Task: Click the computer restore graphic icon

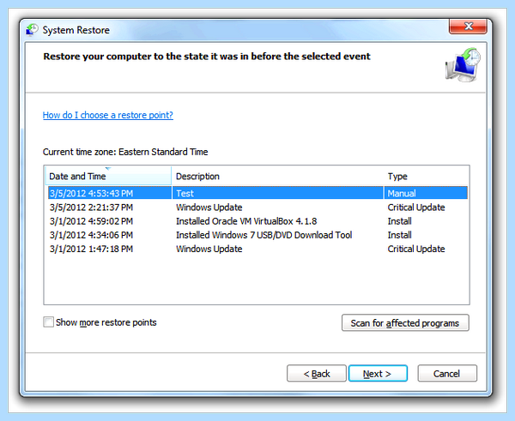Action: coord(463,64)
